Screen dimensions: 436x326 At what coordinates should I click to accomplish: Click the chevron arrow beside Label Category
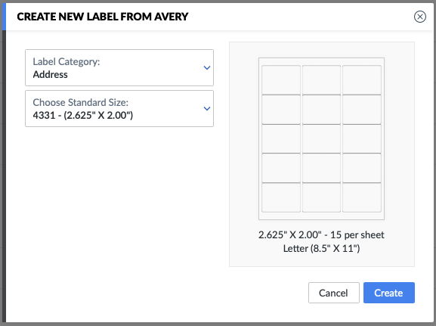point(206,67)
